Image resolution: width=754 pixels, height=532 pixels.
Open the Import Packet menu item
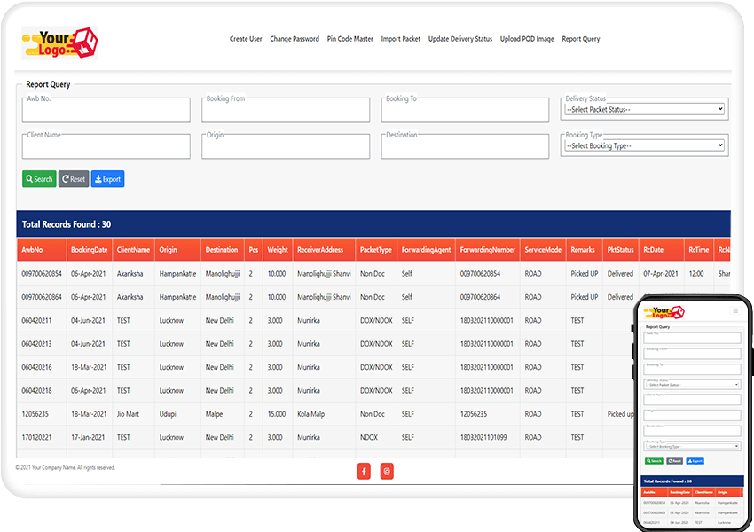pyautogui.click(x=401, y=39)
